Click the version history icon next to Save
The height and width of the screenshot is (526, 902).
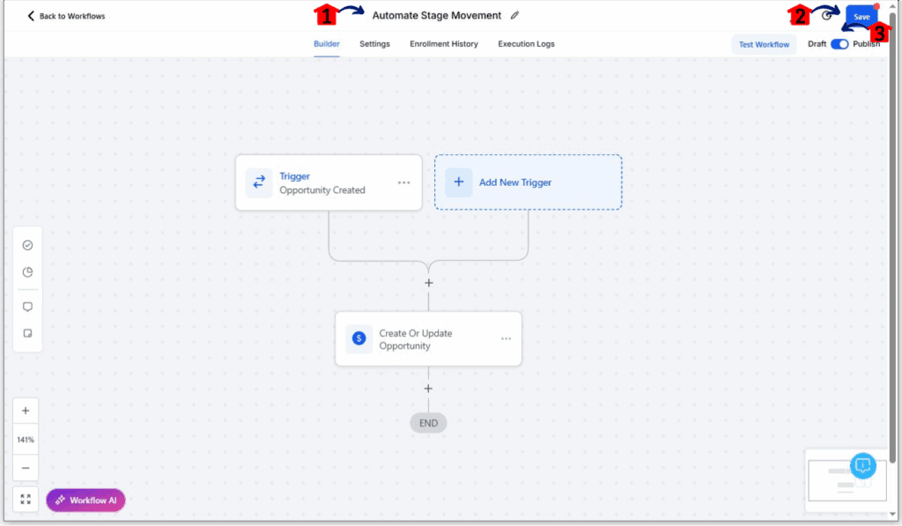(x=825, y=14)
